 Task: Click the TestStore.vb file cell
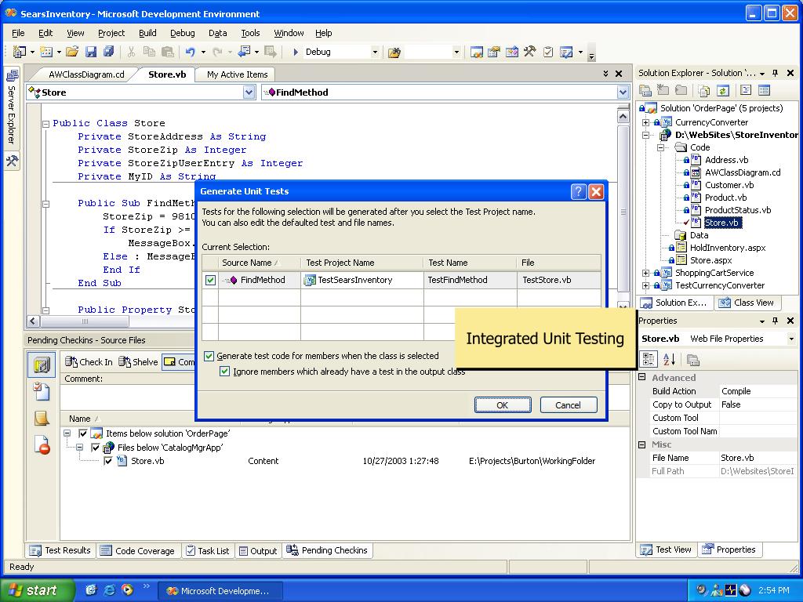(x=558, y=280)
